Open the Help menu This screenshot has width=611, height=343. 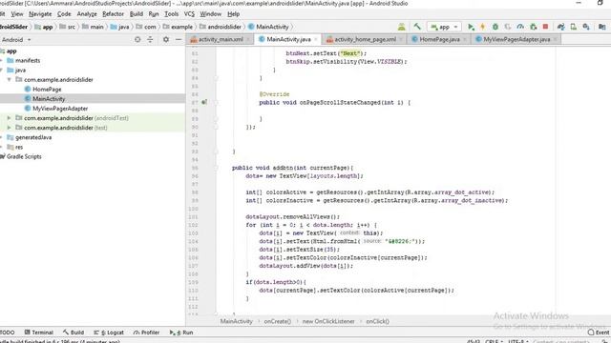(x=233, y=14)
